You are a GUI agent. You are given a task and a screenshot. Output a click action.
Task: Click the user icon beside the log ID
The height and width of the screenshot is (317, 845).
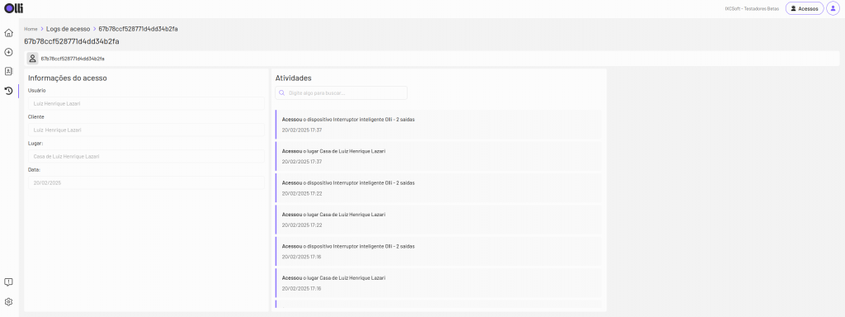[32, 59]
